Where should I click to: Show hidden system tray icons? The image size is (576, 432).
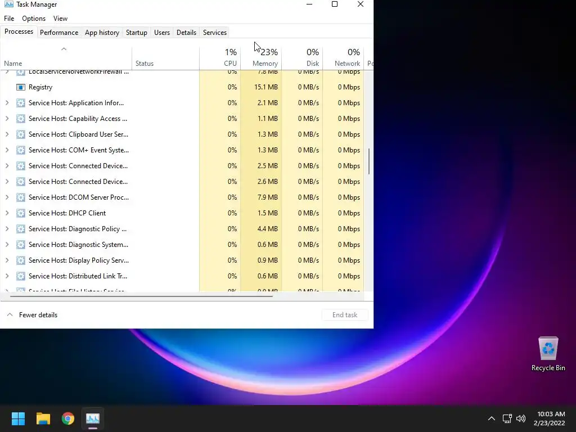(492, 418)
